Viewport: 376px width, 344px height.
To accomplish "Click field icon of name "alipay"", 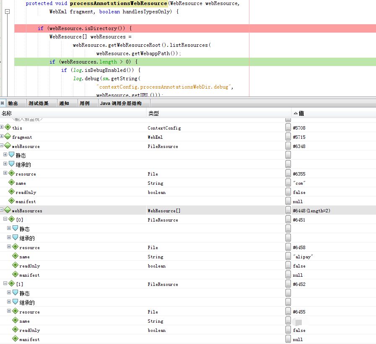I will pos(16,256).
